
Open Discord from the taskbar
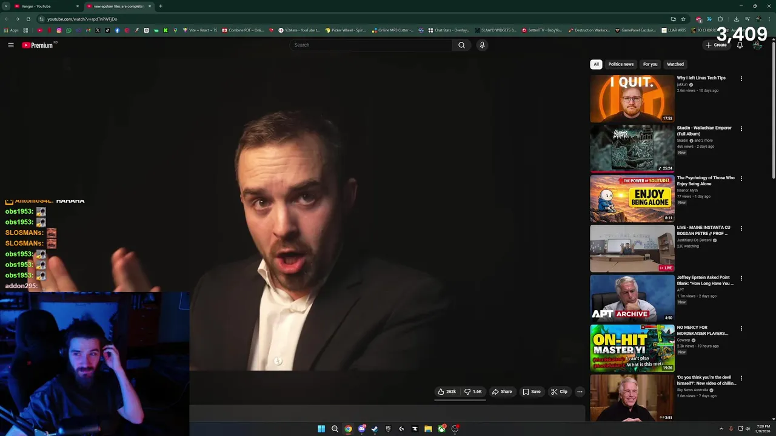coord(362,429)
